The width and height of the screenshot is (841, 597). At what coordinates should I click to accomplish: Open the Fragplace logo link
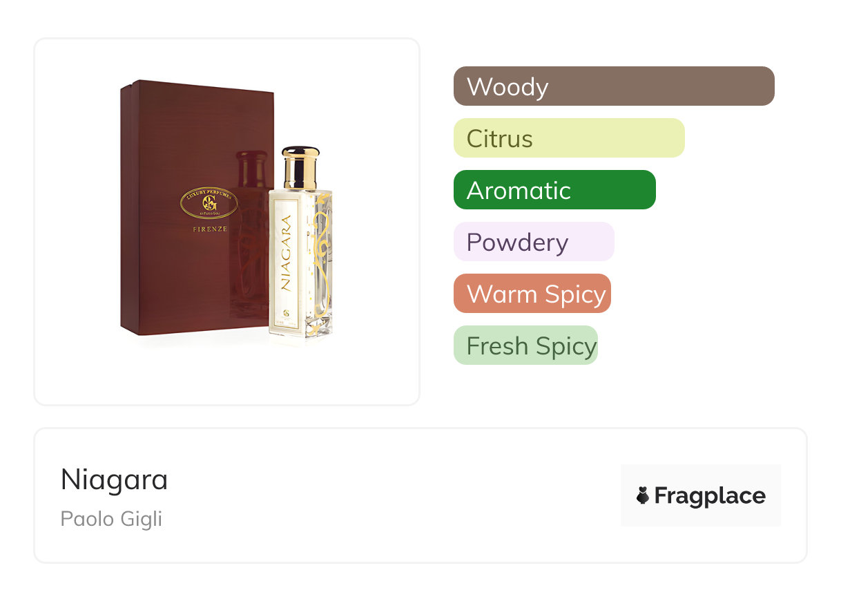click(701, 495)
